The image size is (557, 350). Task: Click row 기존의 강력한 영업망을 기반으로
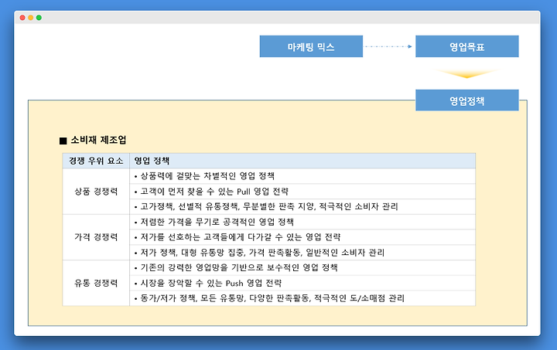point(302,268)
